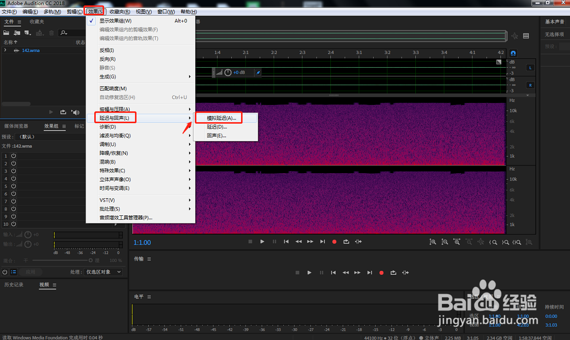Expand the Amplitude and Compression submenu
This screenshot has width=570, height=340.
tap(140, 109)
